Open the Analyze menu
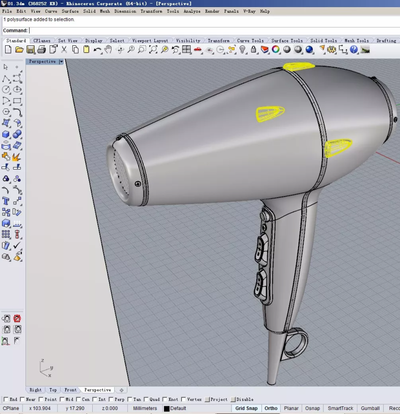This screenshot has width=400, height=414. pos(192,11)
